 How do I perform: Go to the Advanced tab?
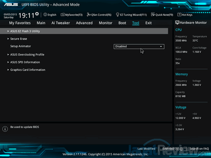[84, 23]
